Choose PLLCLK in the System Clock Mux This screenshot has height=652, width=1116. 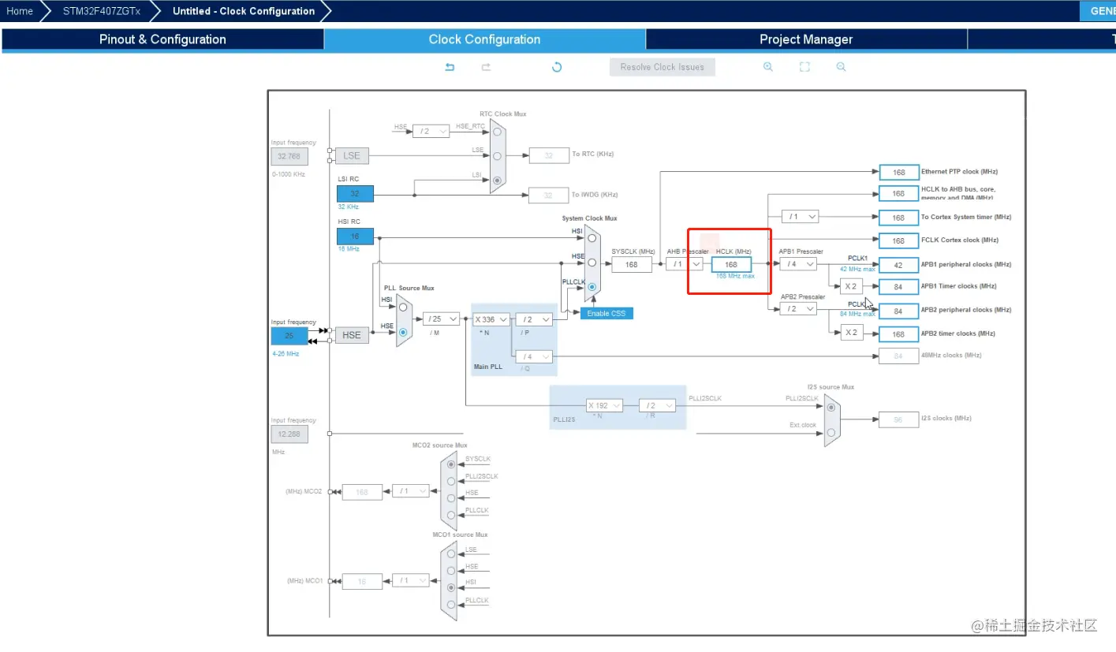coord(592,287)
